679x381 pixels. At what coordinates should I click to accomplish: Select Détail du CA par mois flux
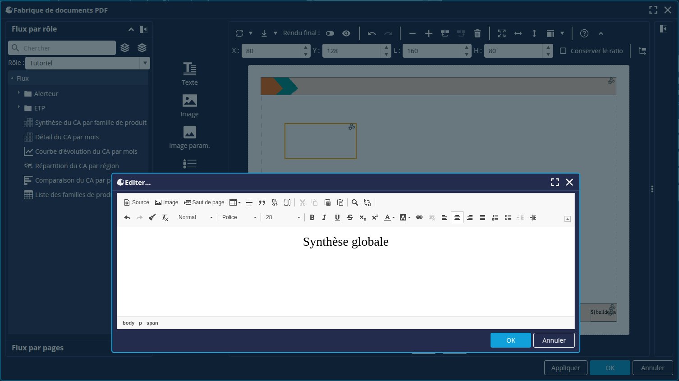tap(67, 137)
